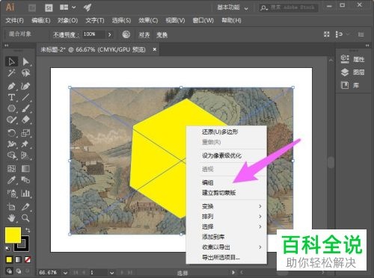Select the Direct Selection tool

coord(25,61)
